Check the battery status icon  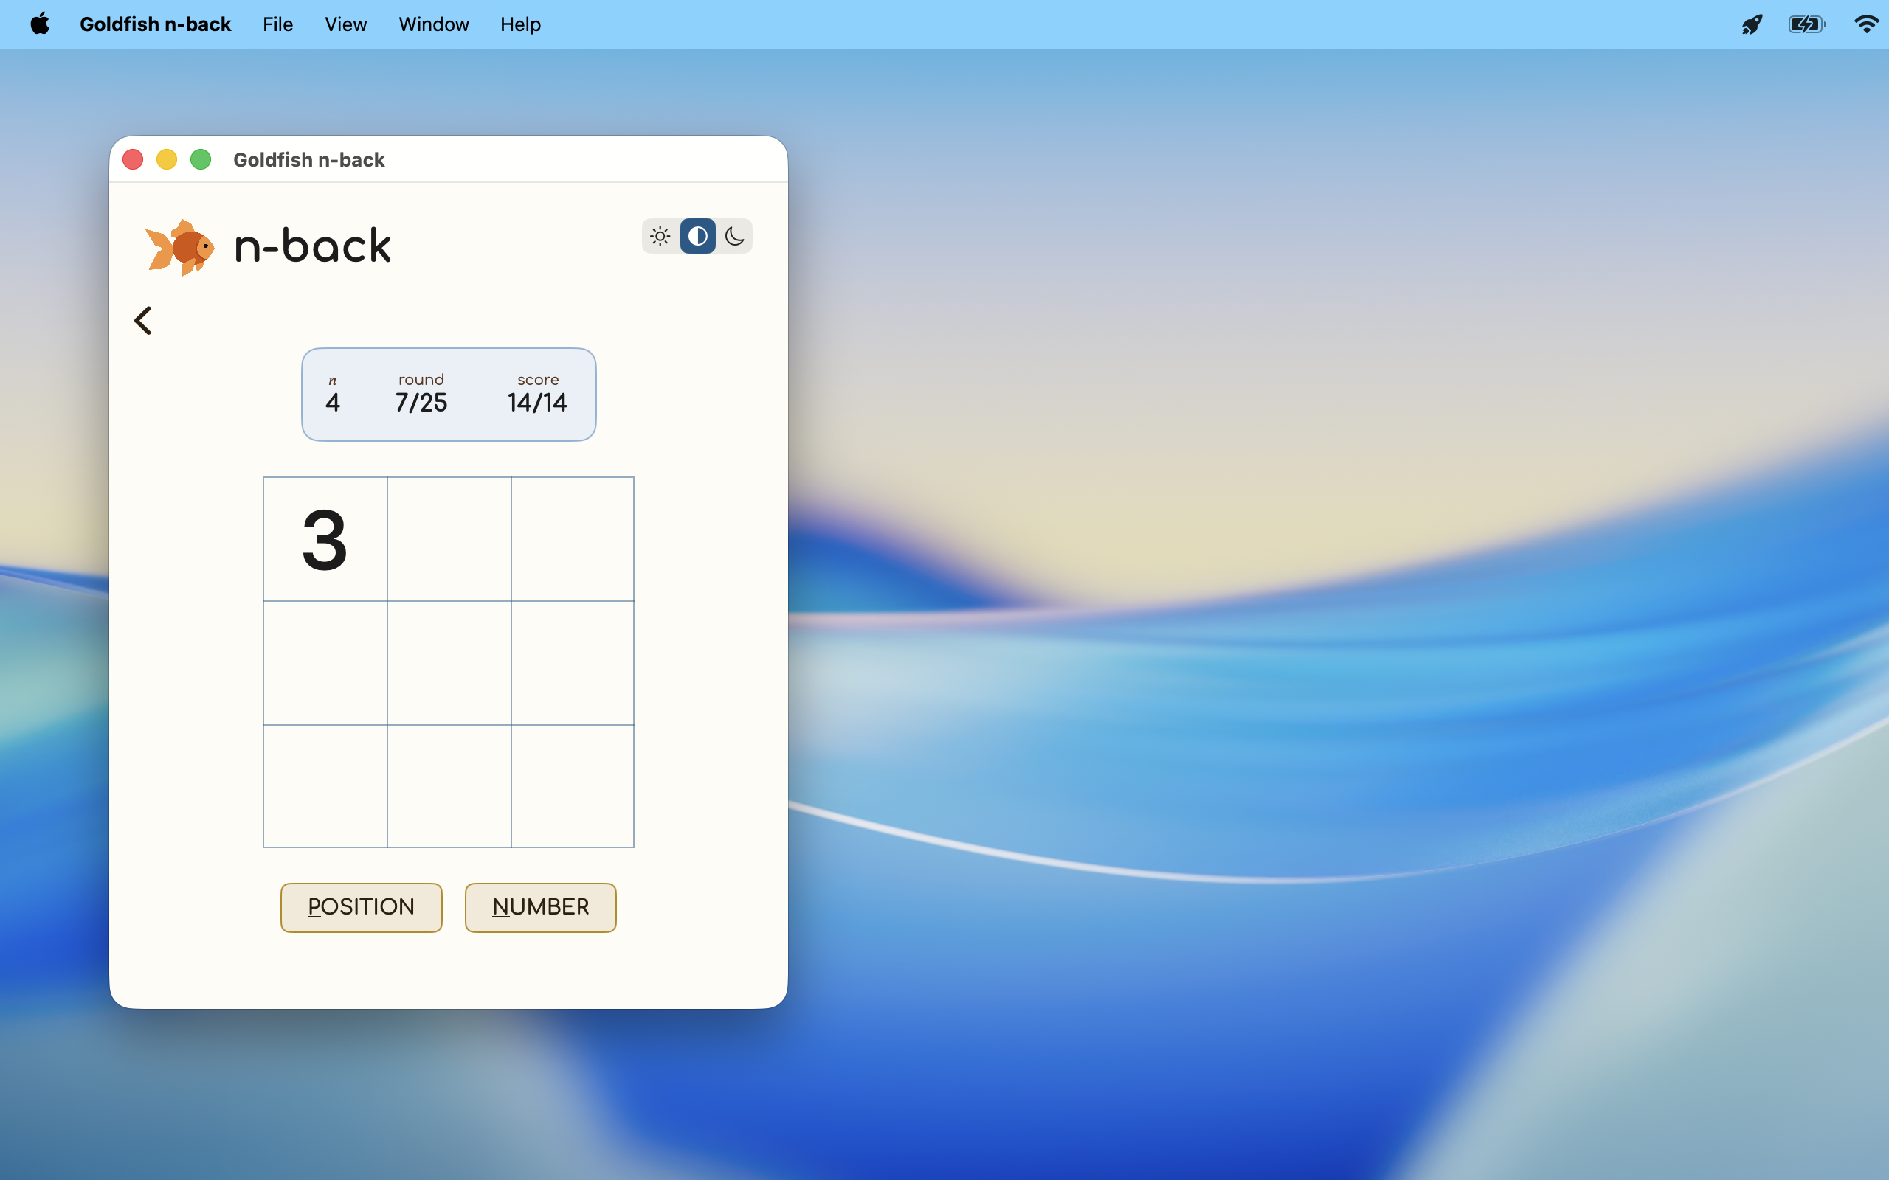point(1806,25)
